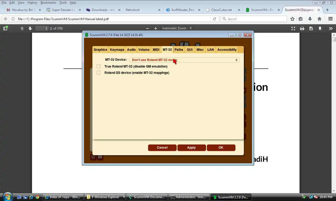Open the Firefox History menu

(x=33, y=3)
